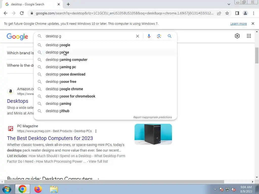259x194 pixels.
Task: Click the blue magnifier search button
Action: pyautogui.click(x=169, y=36)
